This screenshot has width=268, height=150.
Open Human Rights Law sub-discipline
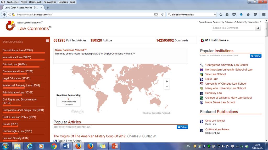[17, 131]
